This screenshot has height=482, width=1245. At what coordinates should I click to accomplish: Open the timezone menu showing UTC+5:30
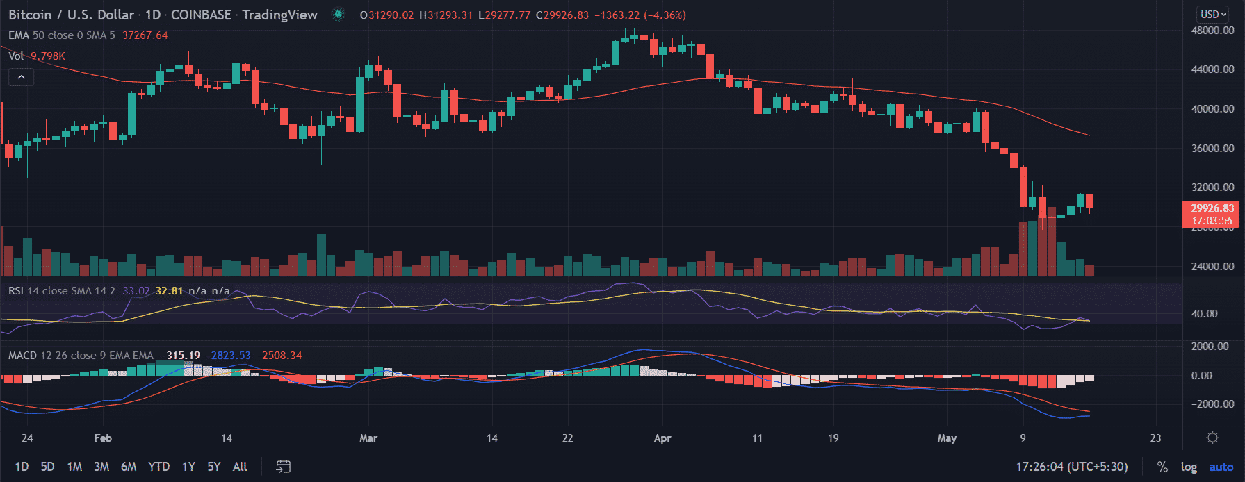click(1072, 467)
